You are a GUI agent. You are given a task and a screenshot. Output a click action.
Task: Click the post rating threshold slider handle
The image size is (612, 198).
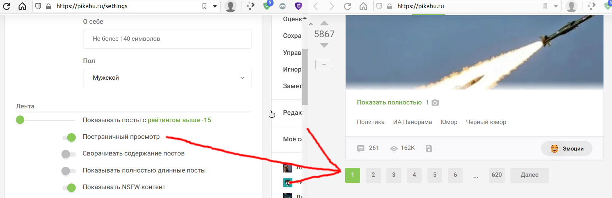(20, 120)
